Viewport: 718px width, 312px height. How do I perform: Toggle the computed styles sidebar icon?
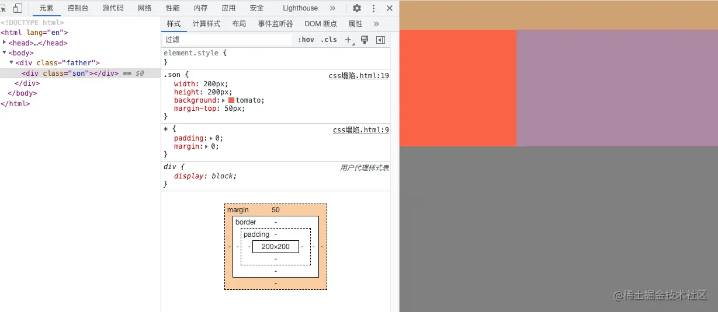380,40
